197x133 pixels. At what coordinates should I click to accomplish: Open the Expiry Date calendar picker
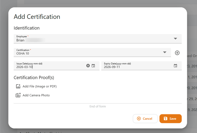pyautogui.click(x=176, y=66)
